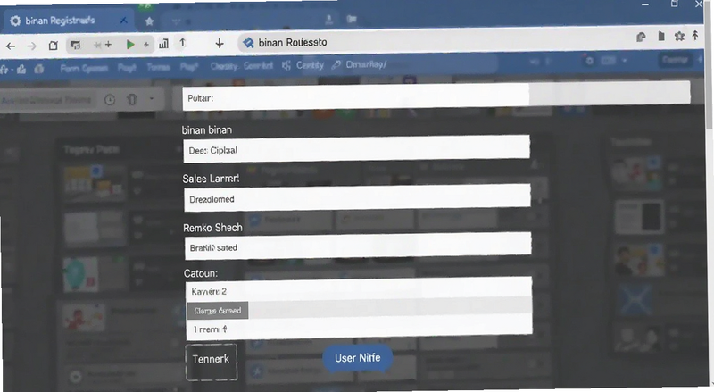Open the Dmarllag menu item

pyautogui.click(x=366, y=64)
